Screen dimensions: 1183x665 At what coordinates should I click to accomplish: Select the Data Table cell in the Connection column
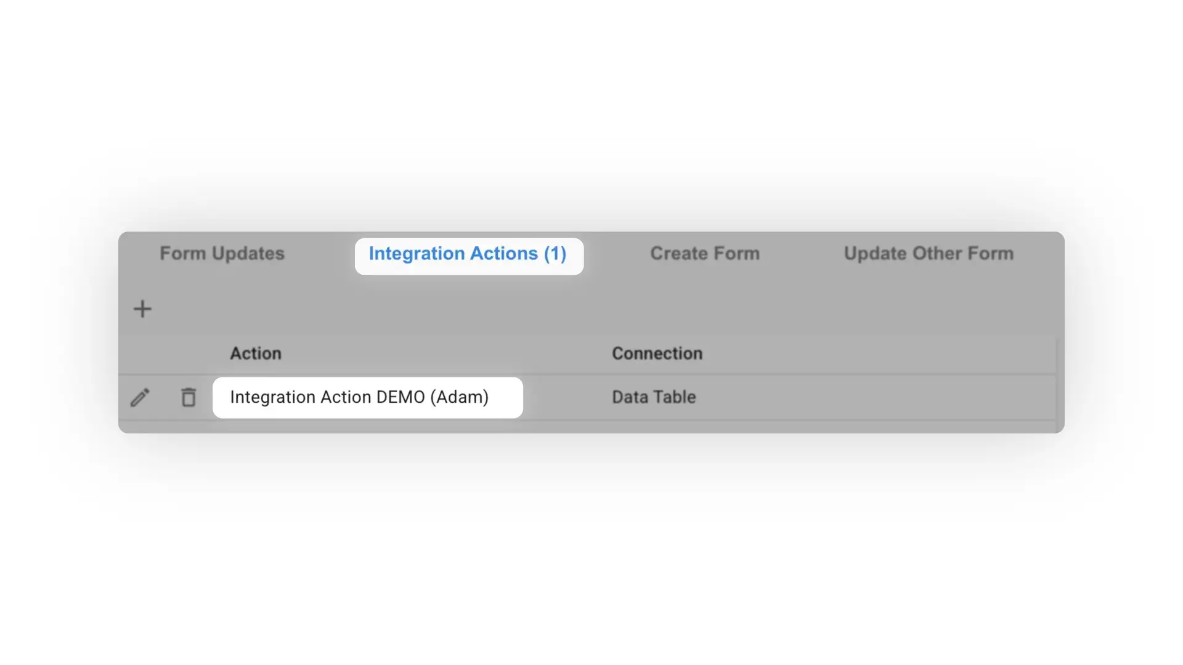[x=653, y=397]
